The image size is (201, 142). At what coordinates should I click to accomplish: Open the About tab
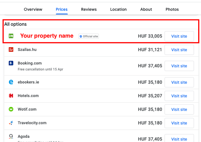(x=146, y=9)
